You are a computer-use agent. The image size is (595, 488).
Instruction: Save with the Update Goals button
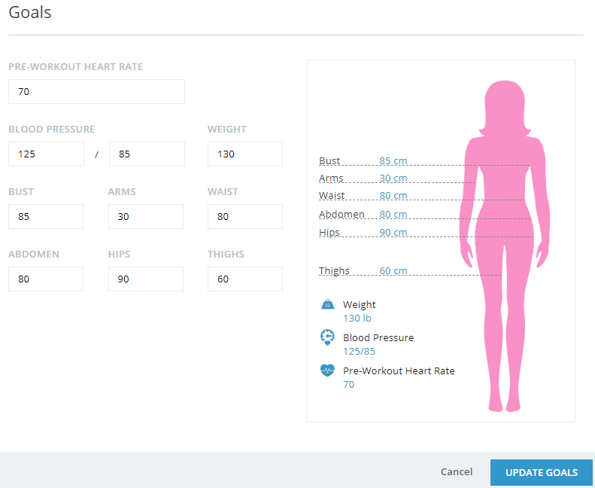pos(542,472)
